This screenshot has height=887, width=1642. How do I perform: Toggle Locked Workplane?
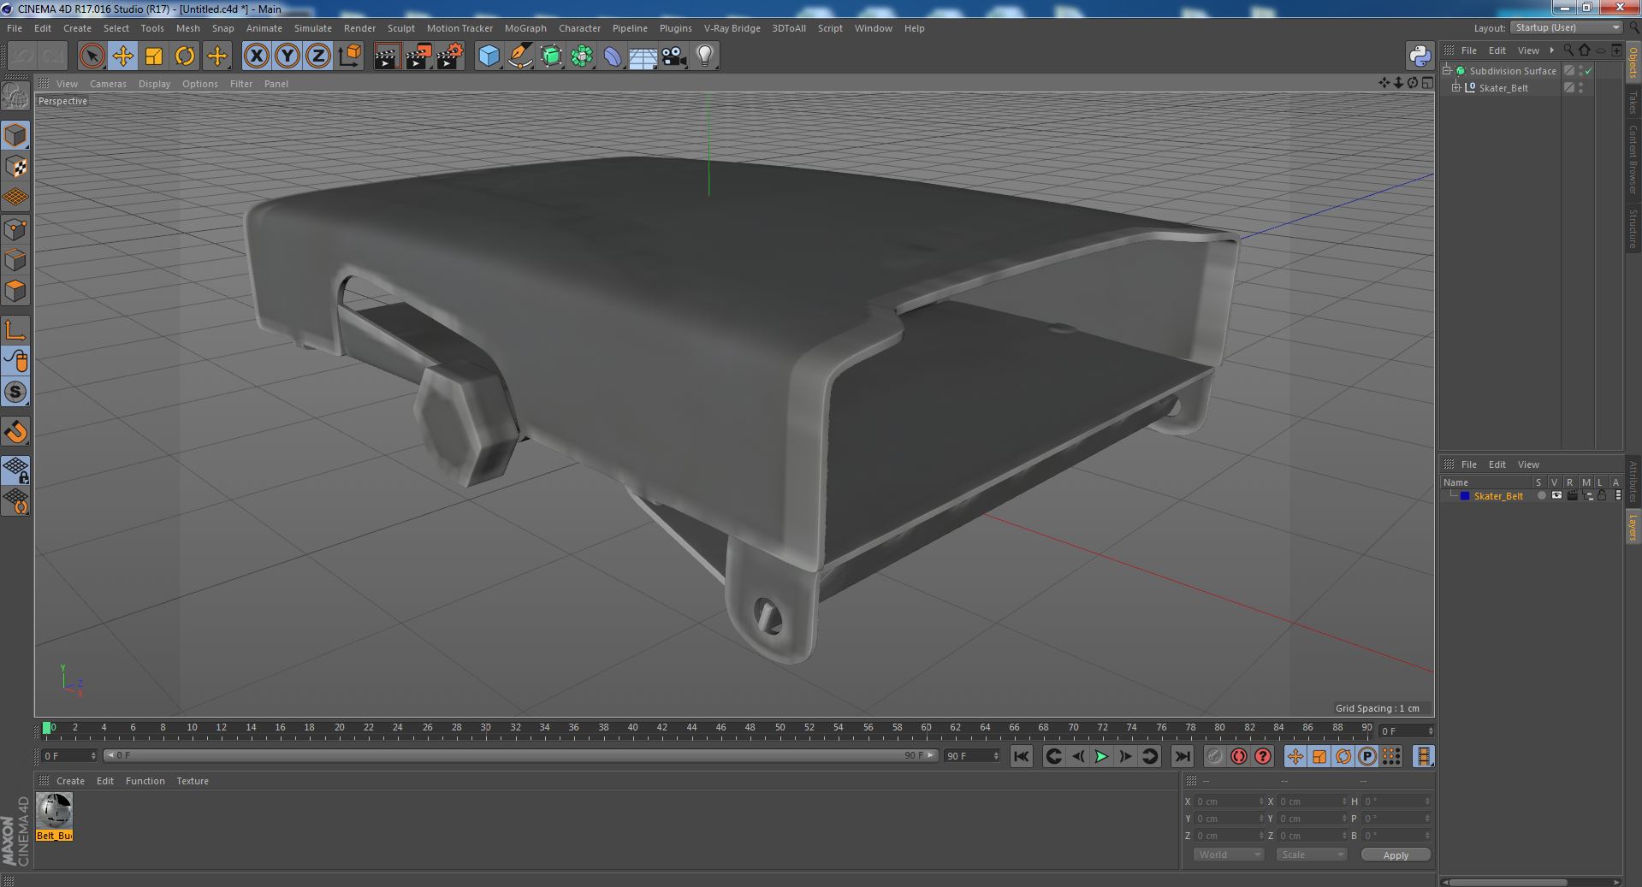[x=15, y=470]
